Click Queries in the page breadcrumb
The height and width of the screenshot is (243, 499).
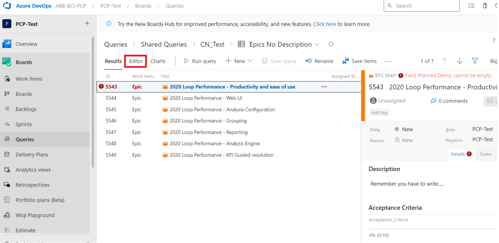116,44
